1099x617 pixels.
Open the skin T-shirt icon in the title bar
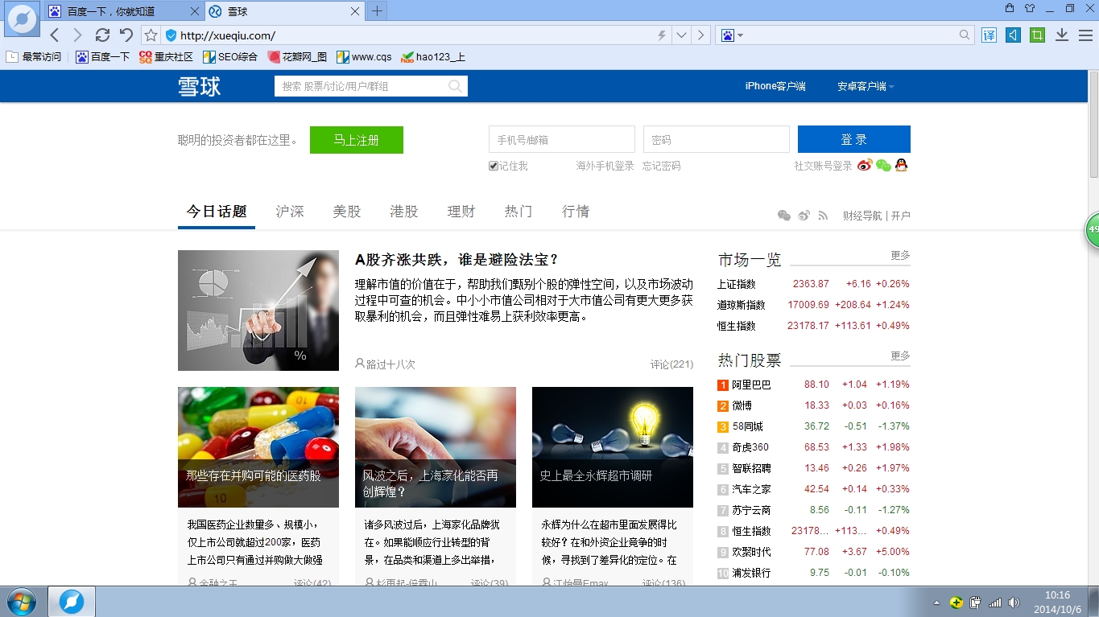click(1030, 8)
